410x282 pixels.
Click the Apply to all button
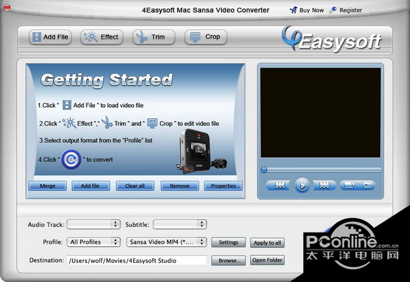pos(267,243)
